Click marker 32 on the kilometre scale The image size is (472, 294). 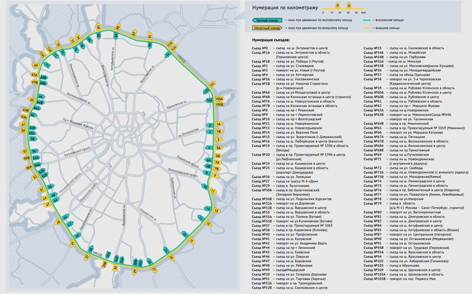[x=348, y=5]
